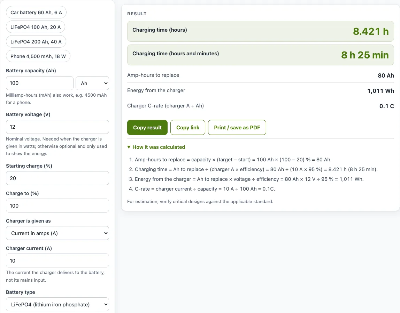Click the 1,011 Wh energy value
This screenshot has height=313, width=400.
point(380,91)
